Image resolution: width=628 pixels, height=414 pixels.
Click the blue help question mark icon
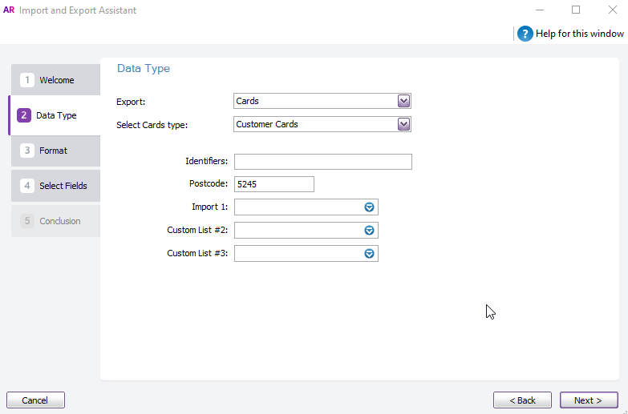point(525,34)
